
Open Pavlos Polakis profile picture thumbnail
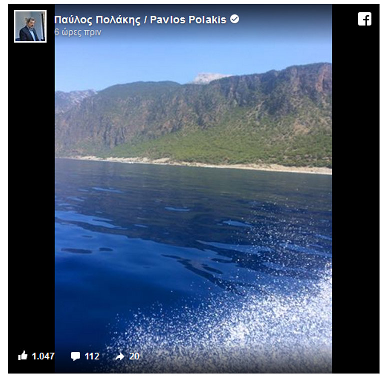point(30,26)
